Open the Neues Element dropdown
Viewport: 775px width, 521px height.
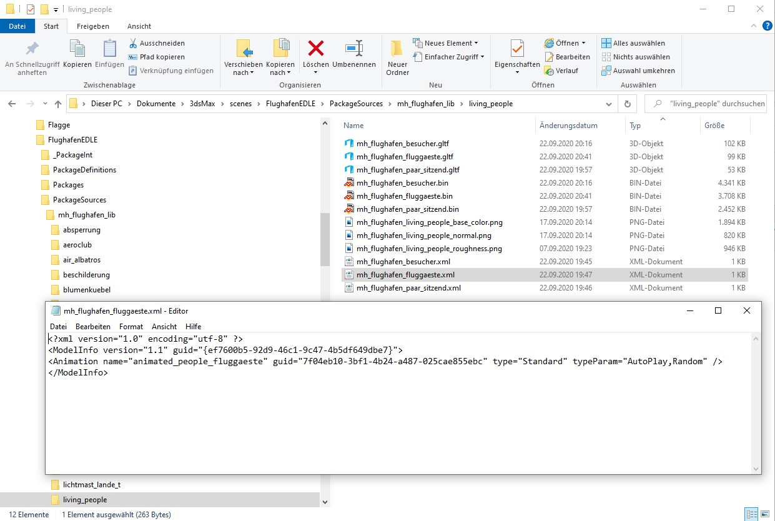(447, 42)
